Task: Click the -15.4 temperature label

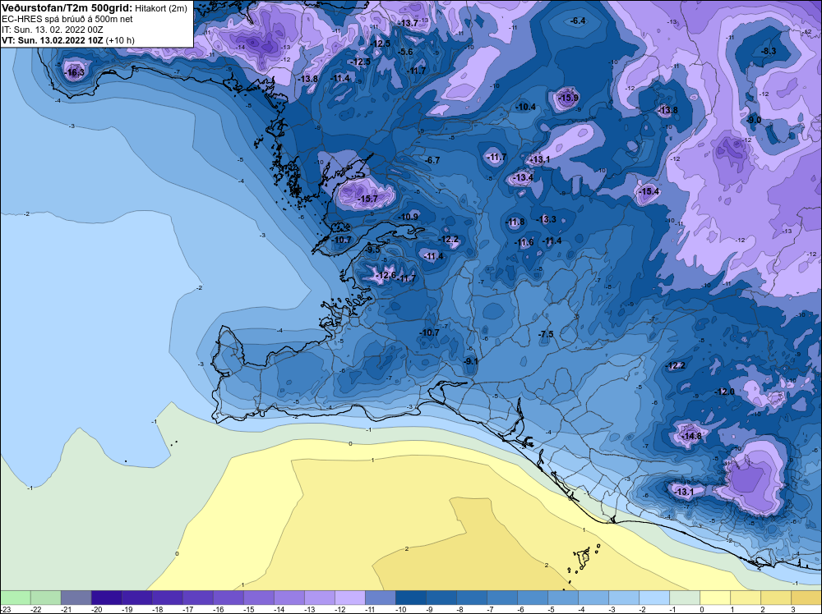Action: (x=649, y=191)
